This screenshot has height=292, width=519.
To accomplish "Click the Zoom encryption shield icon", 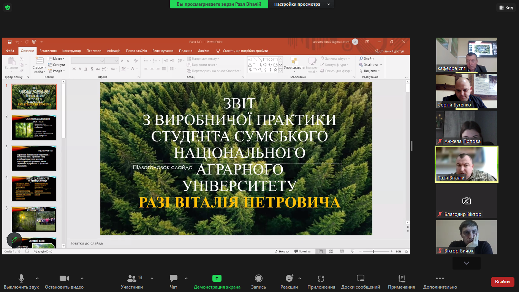I will [x=8, y=8].
